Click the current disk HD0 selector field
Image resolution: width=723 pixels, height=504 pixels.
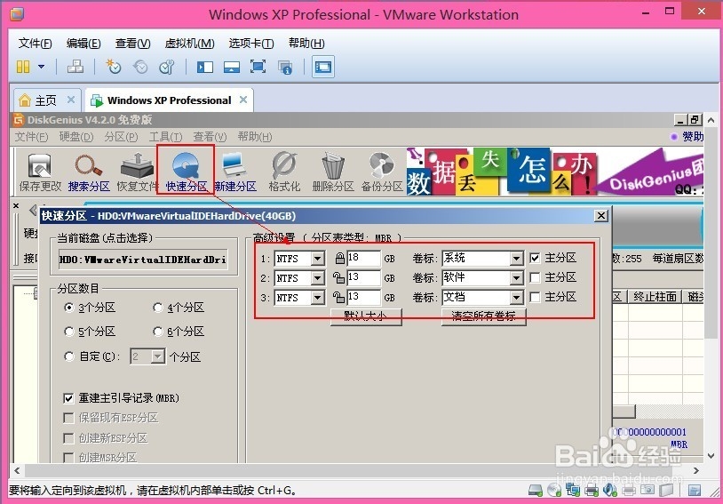coord(143,260)
